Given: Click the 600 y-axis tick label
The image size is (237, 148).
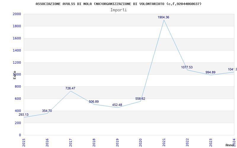Looking at the screenshot, I should pos(18,99).
